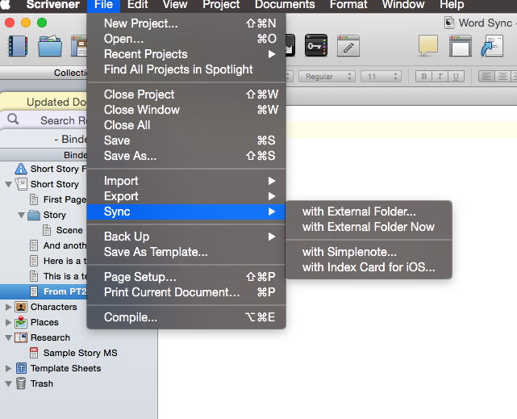This screenshot has height=419, width=517.
Task: Click the compose pencil toolbar icon
Action: 348,46
